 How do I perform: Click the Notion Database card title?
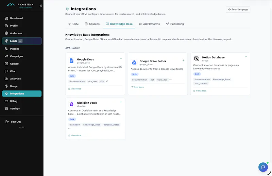click(x=213, y=57)
